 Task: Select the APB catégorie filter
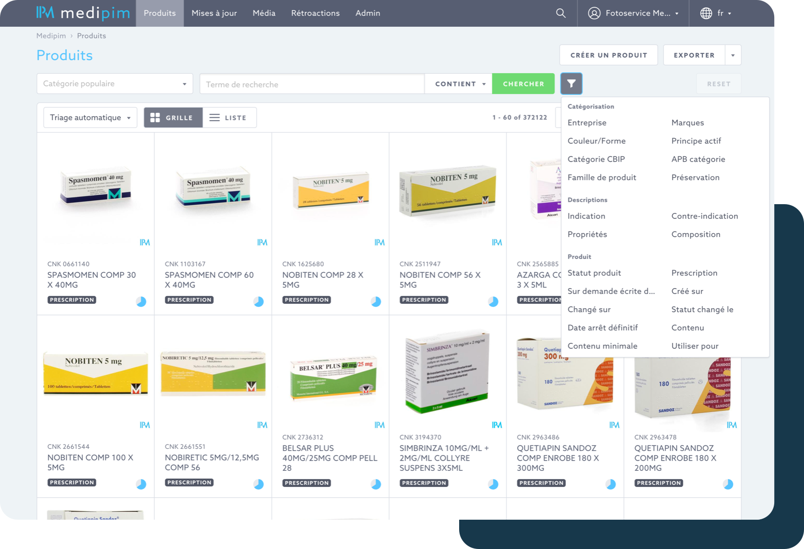pos(698,159)
